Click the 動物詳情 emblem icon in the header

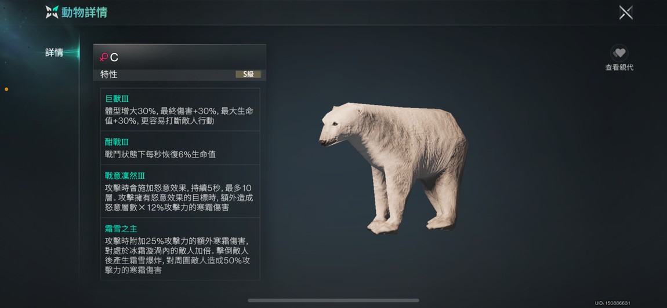[x=52, y=12]
